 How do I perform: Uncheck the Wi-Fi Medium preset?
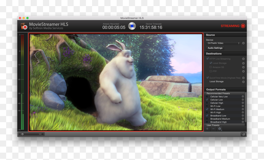(x=207, y=109)
